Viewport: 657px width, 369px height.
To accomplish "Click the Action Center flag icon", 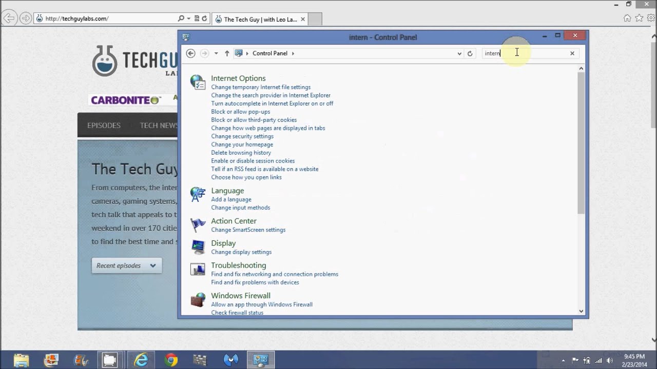I will pos(198,224).
